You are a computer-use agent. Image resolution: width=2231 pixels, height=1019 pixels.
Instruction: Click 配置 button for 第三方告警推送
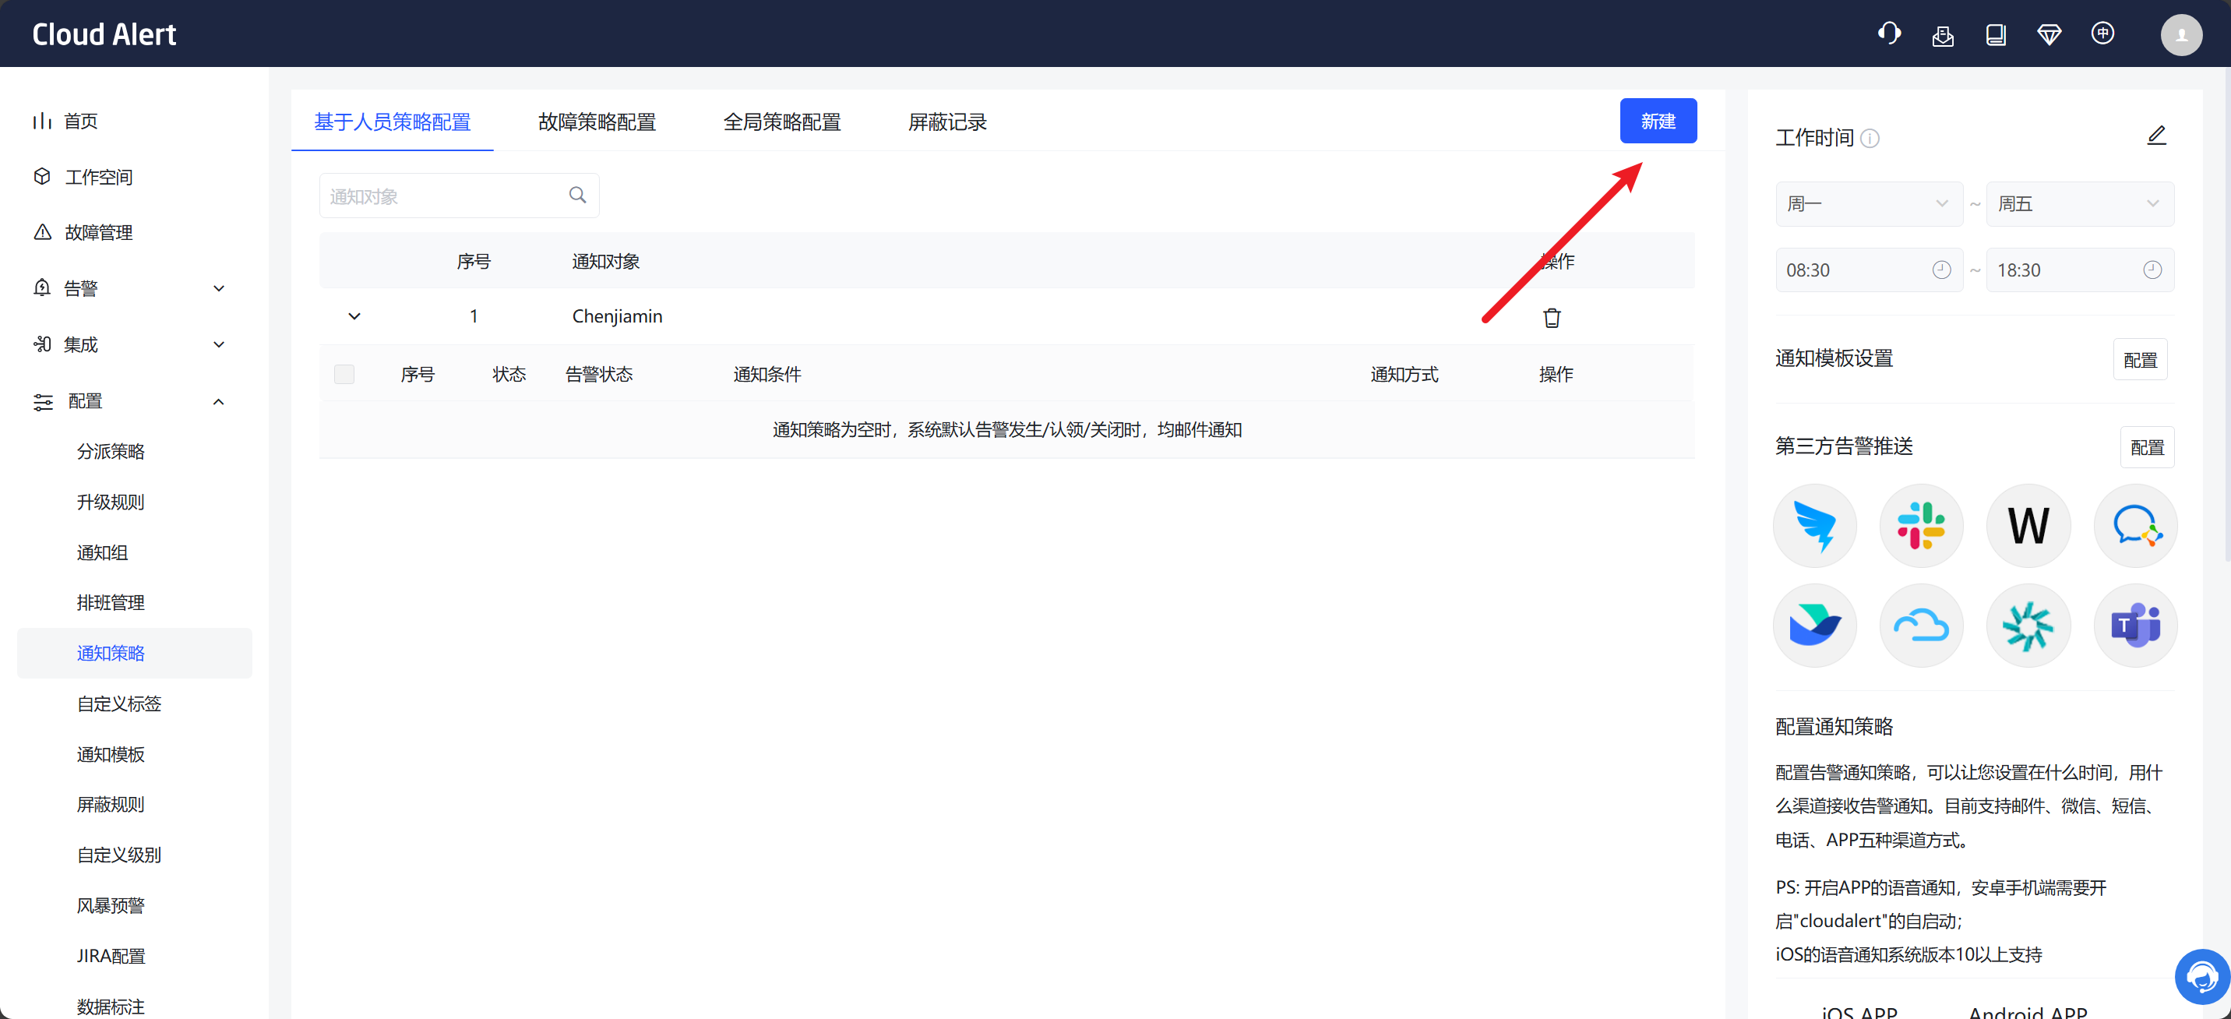pyautogui.click(x=2146, y=447)
